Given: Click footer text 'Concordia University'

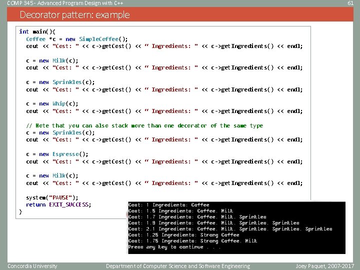Looking at the screenshot, I should 32,266.
